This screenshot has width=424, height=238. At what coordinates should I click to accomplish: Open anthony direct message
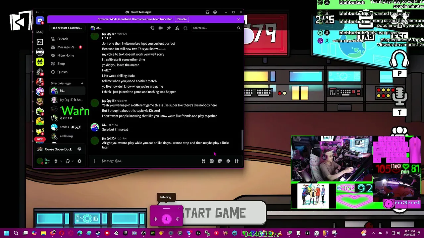[67, 136]
